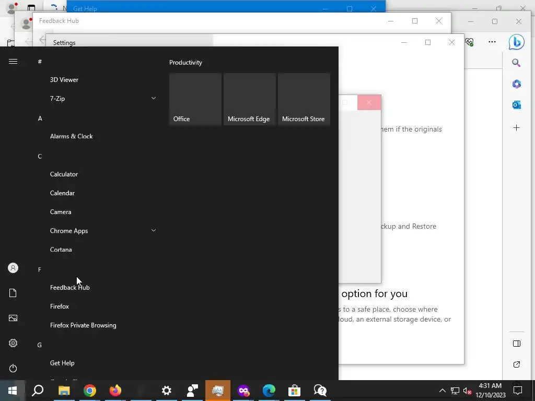Open taskbar clock showing 4:31 AM
Viewport: 535px width, 401px height.
(490, 391)
